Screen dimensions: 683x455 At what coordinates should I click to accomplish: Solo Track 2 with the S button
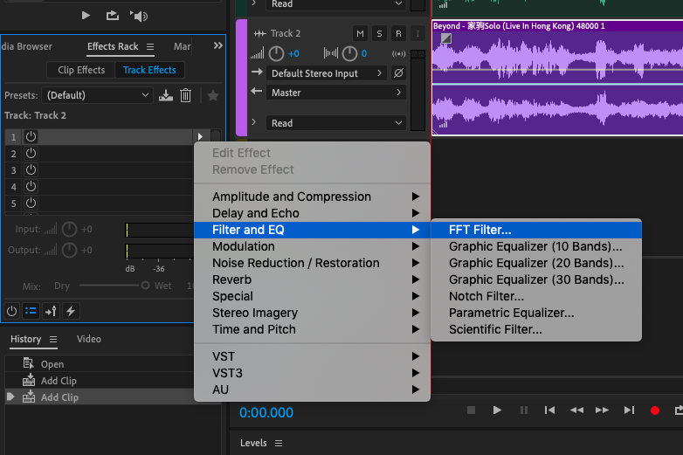[379, 33]
